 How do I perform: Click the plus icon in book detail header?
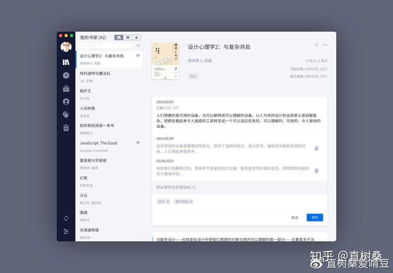pyautogui.click(x=317, y=45)
